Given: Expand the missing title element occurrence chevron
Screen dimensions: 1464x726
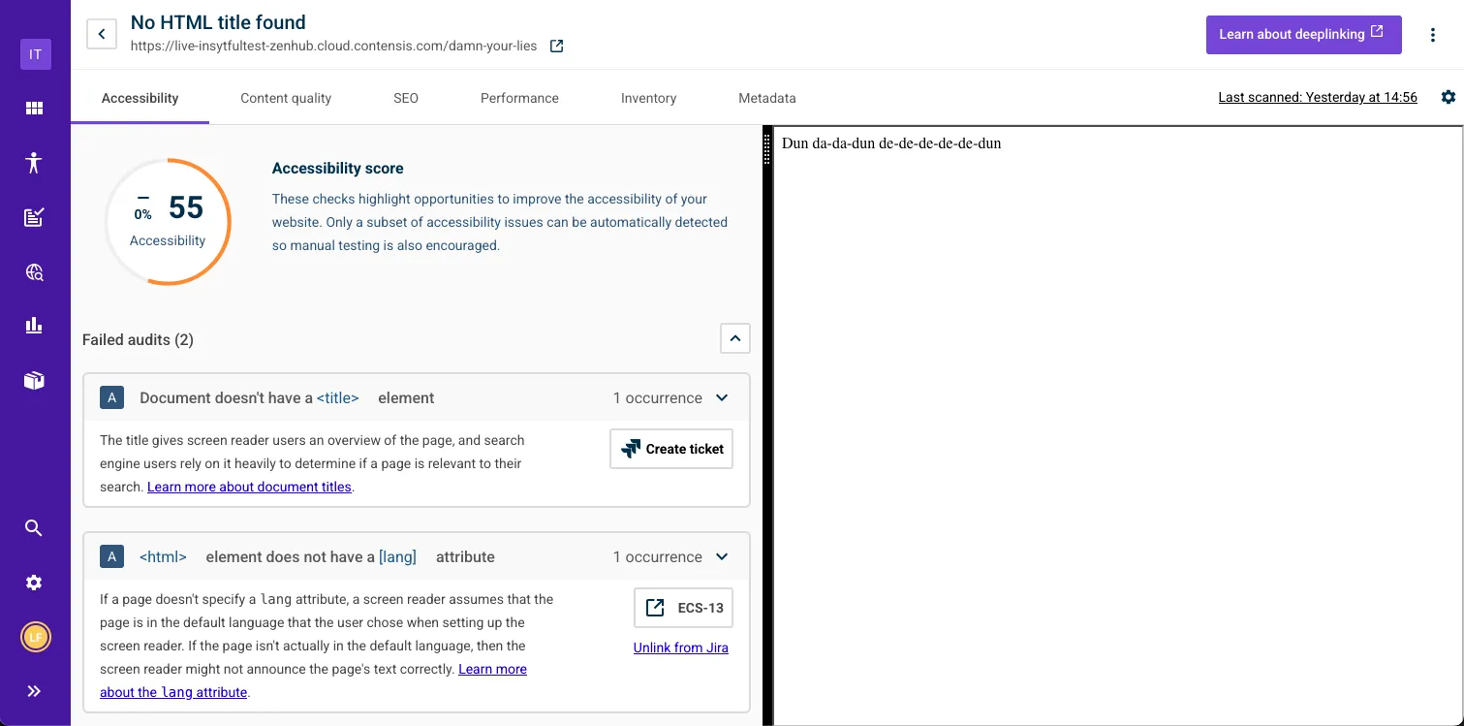Looking at the screenshot, I should pos(722,397).
